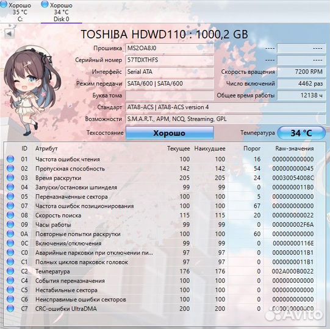Click the 34 °C temperature button
This screenshot has height=329, width=330.
tap(301, 133)
